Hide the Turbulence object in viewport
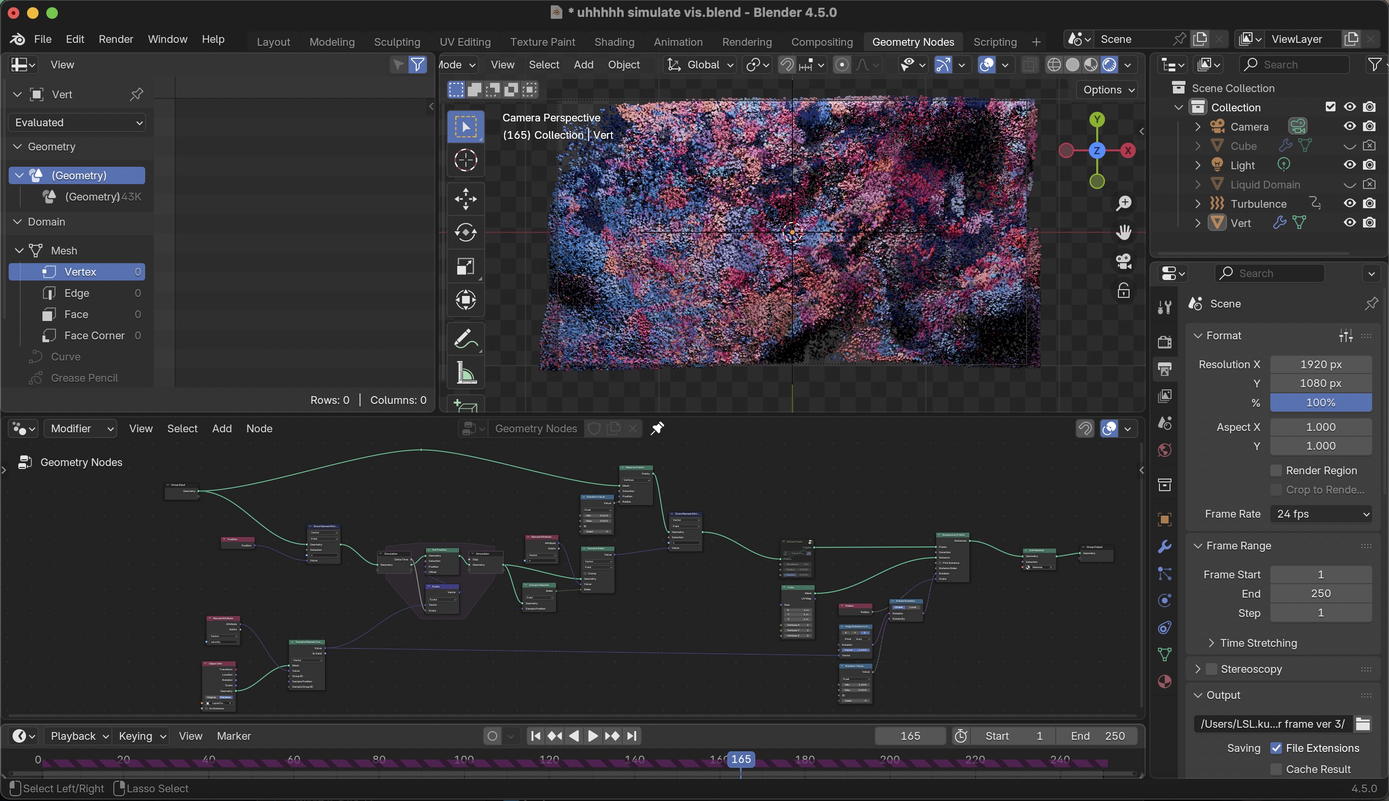This screenshot has height=801, width=1389. coord(1349,203)
